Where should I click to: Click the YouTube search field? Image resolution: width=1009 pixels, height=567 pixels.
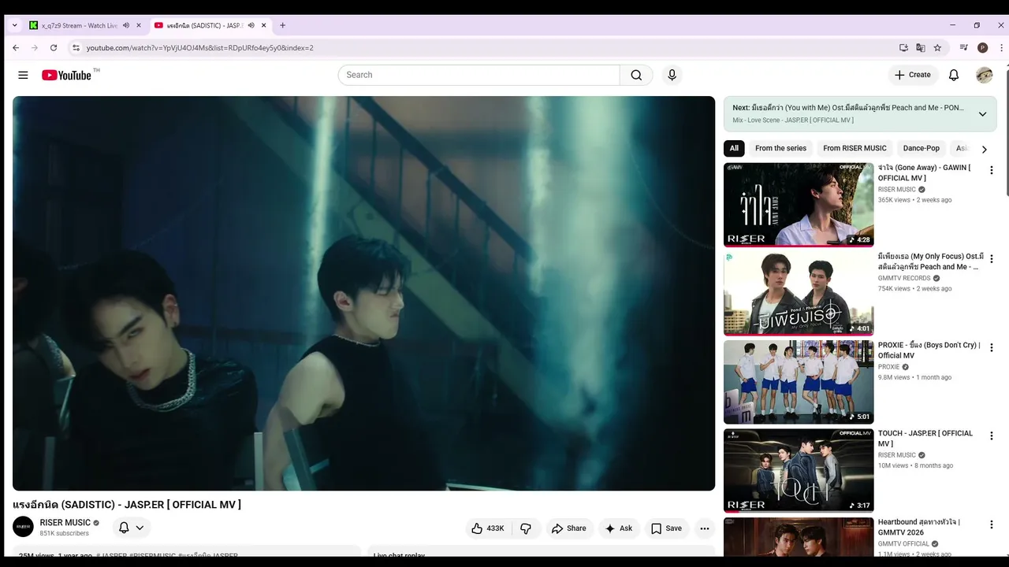point(479,75)
